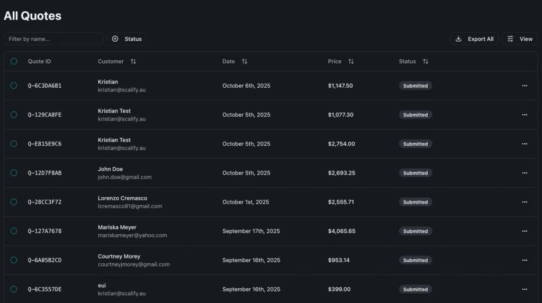542x303 pixels.
Task: Open the Status filter dropdown
Action: (x=127, y=39)
